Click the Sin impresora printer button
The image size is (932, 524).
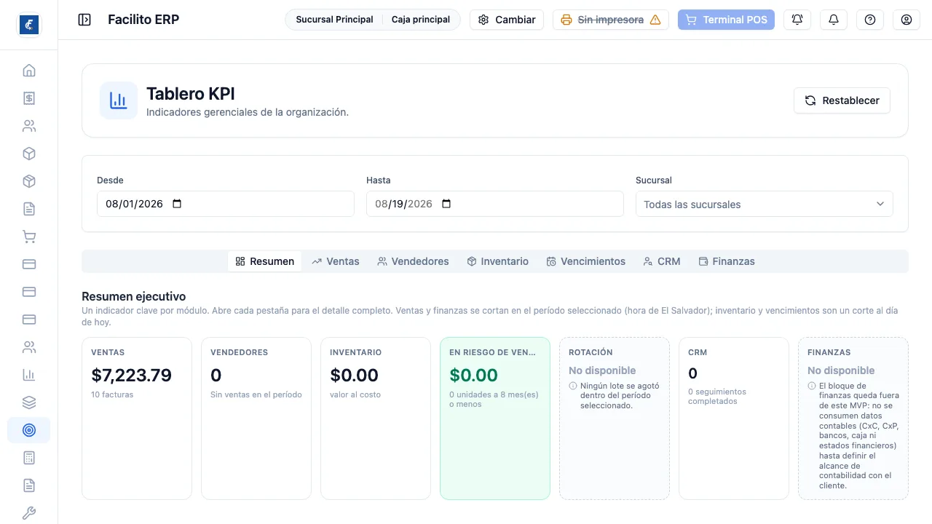pyautogui.click(x=611, y=20)
